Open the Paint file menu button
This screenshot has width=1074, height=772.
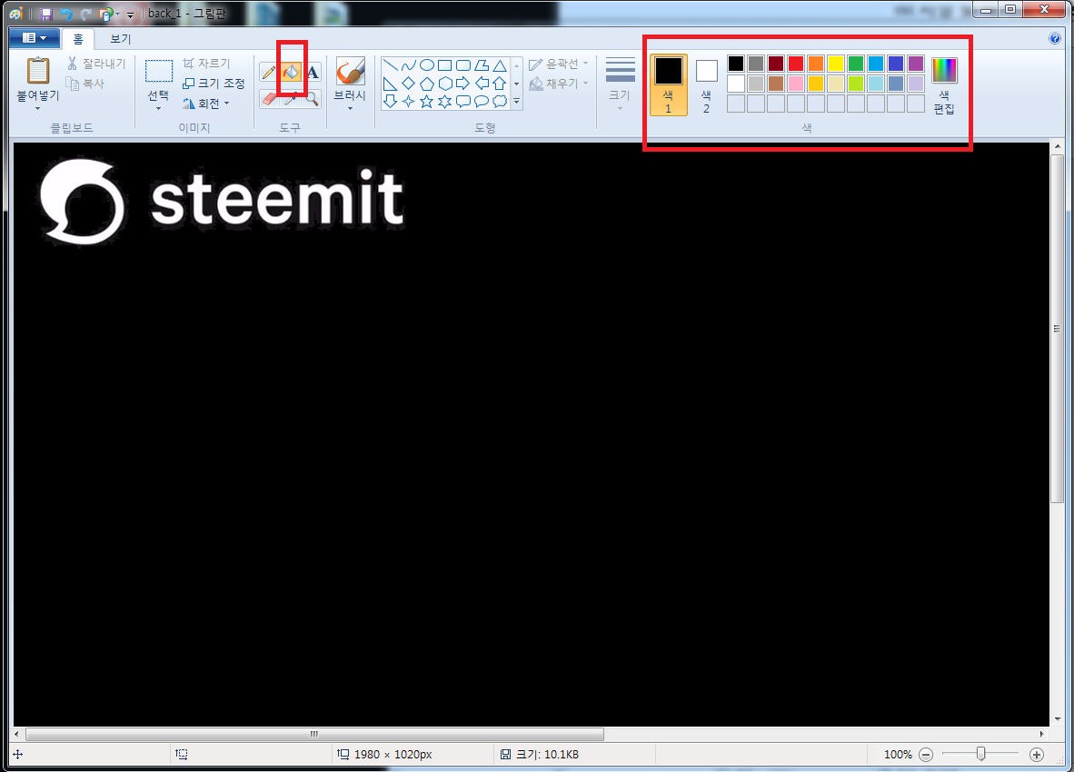(x=35, y=37)
